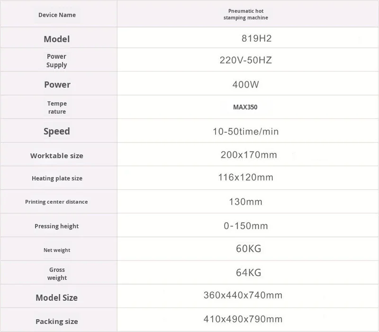Screen dimensions: 379x332
Task: Select the 200x170mm value
Action: click(249, 155)
